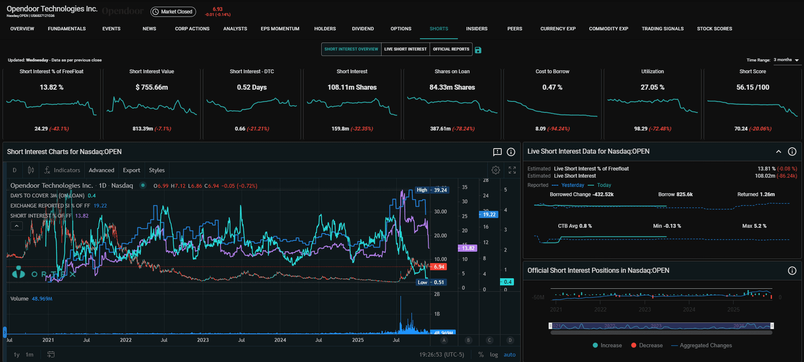Click the Export button in chart toolbar
The image size is (804, 362).
coord(131,170)
